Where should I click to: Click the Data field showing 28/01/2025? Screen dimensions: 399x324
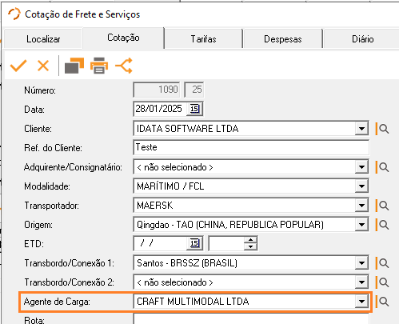160,109
